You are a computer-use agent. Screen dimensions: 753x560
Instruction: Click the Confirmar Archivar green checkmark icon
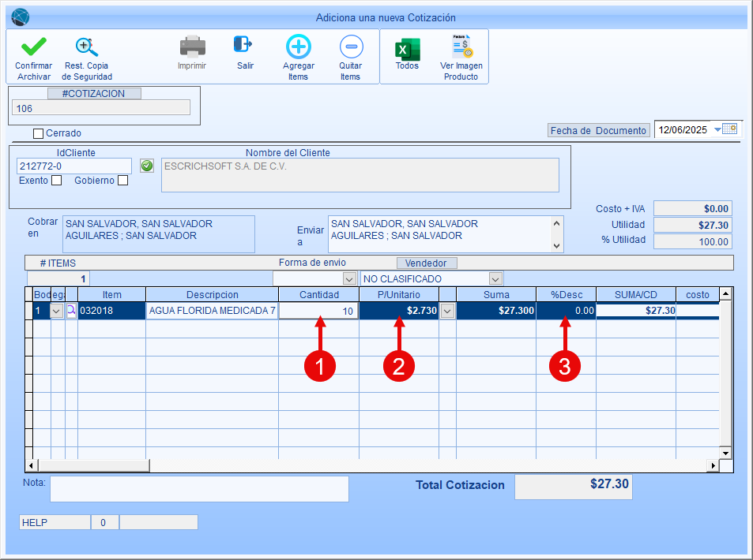(x=34, y=47)
